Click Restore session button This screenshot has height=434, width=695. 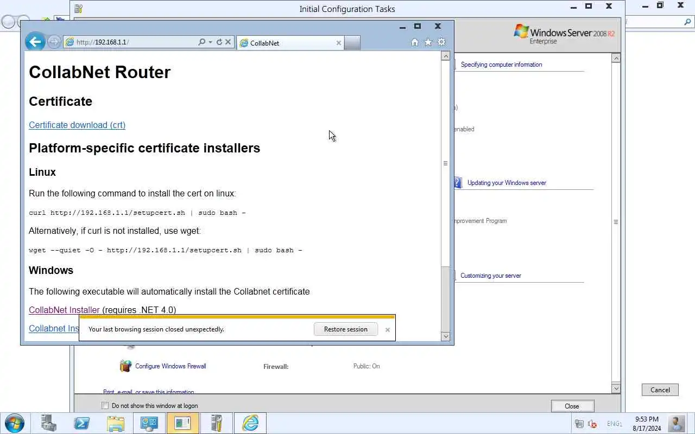(x=346, y=329)
